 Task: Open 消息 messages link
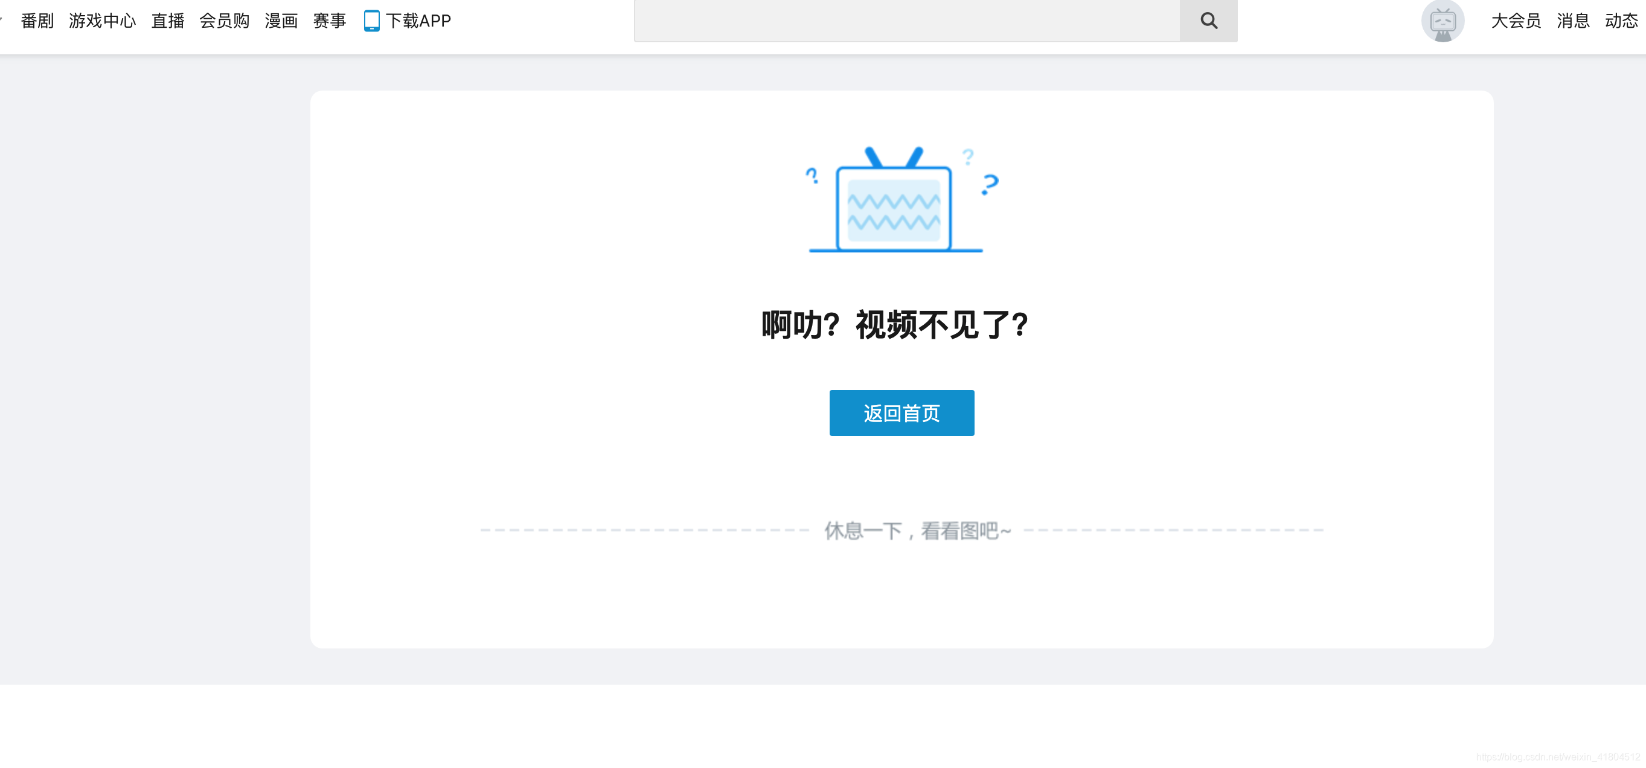(x=1572, y=21)
